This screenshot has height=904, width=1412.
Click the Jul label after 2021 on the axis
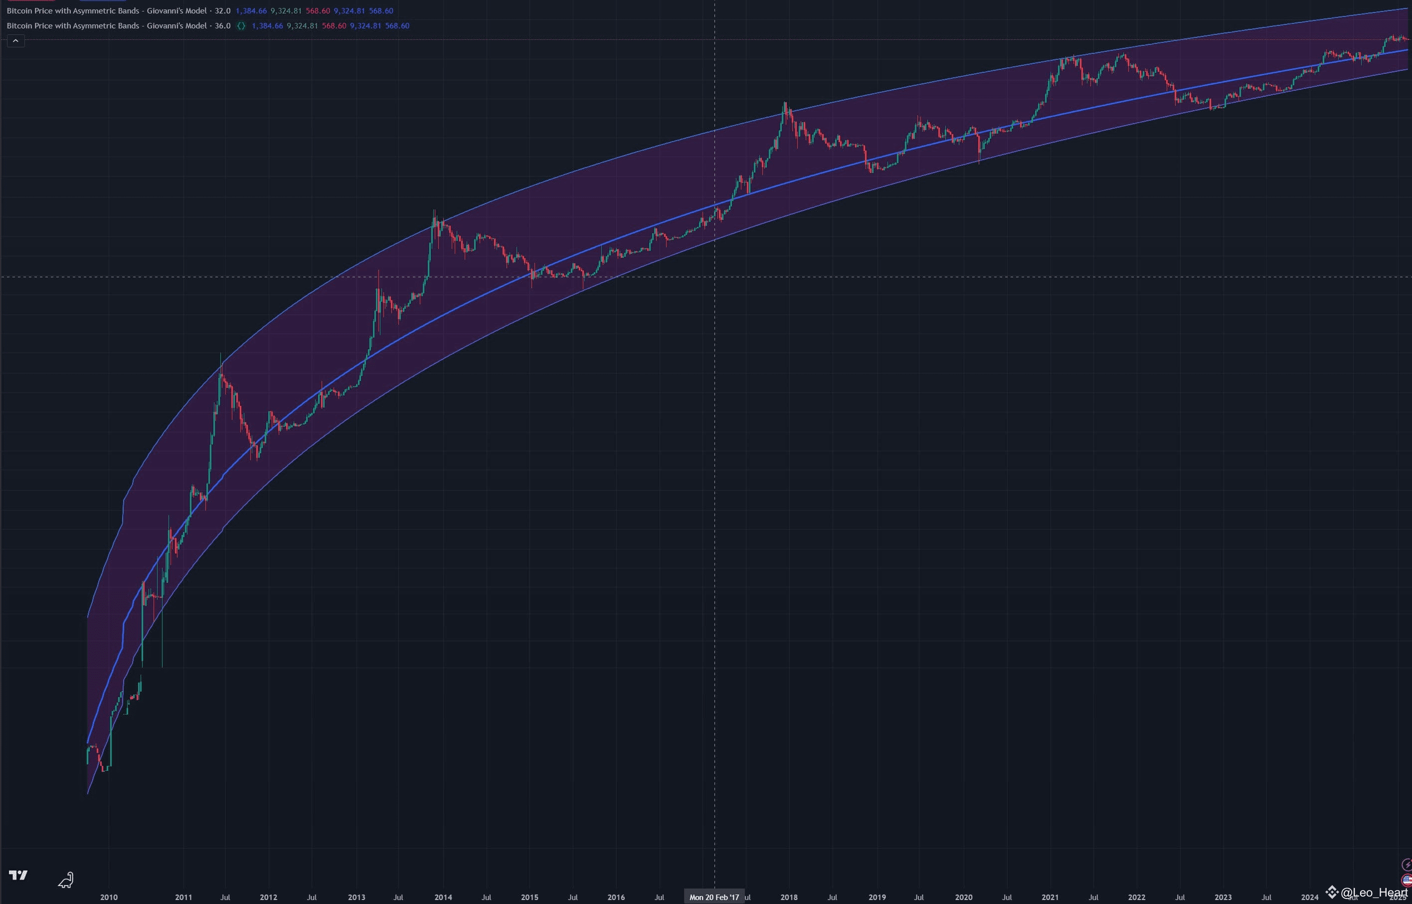coord(1094,898)
